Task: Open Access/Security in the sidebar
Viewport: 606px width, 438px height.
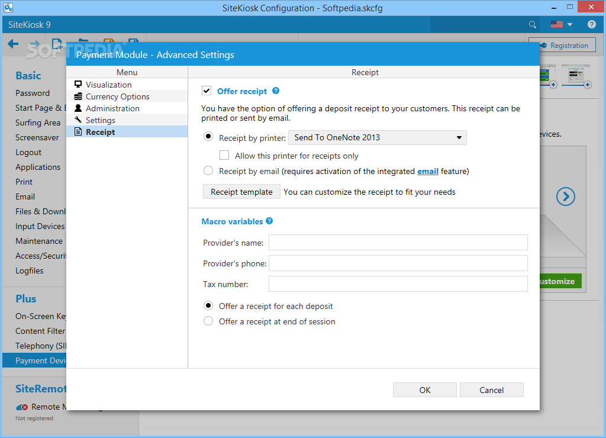Action: click(x=41, y=256)
